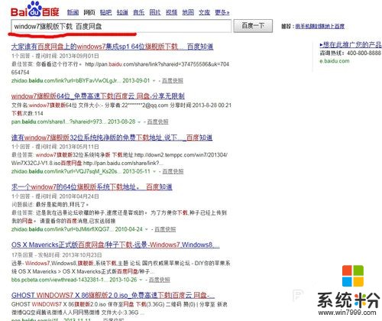The image size is (382, 321).
Task: Open 百度快照 for the bbs.pcbeta.com result
Action: click(160, 280)
